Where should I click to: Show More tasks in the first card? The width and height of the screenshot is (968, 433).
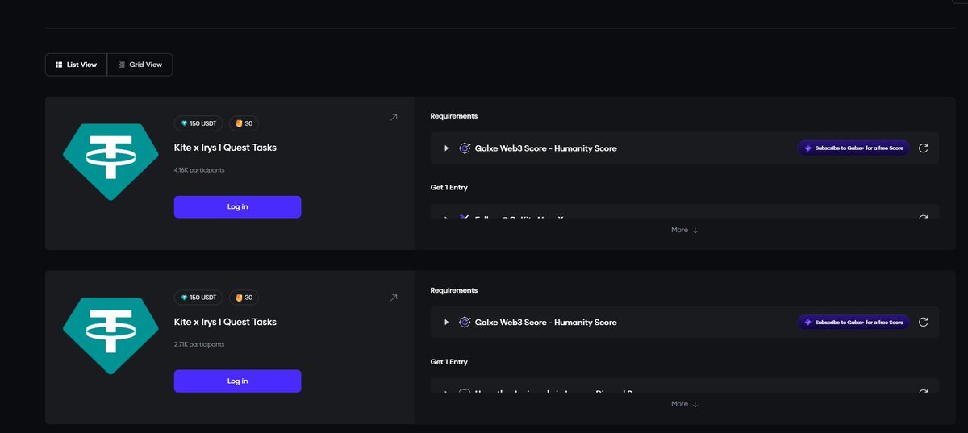tap(685, 230)
